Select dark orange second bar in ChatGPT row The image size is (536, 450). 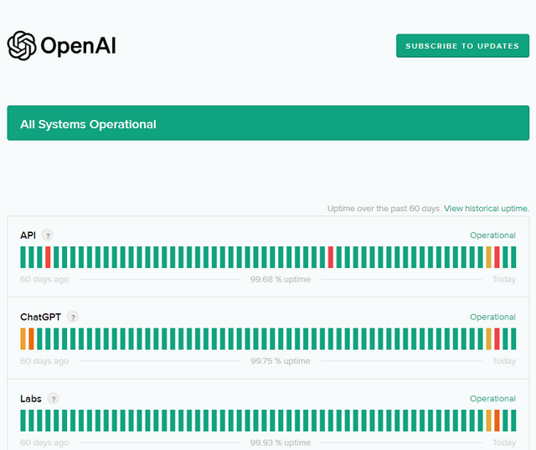tap(31, 339)
